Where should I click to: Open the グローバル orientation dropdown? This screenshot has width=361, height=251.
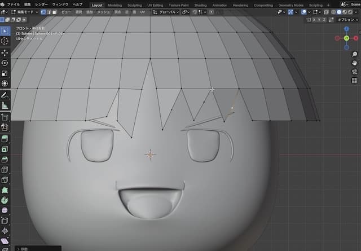tap(170, 11)
